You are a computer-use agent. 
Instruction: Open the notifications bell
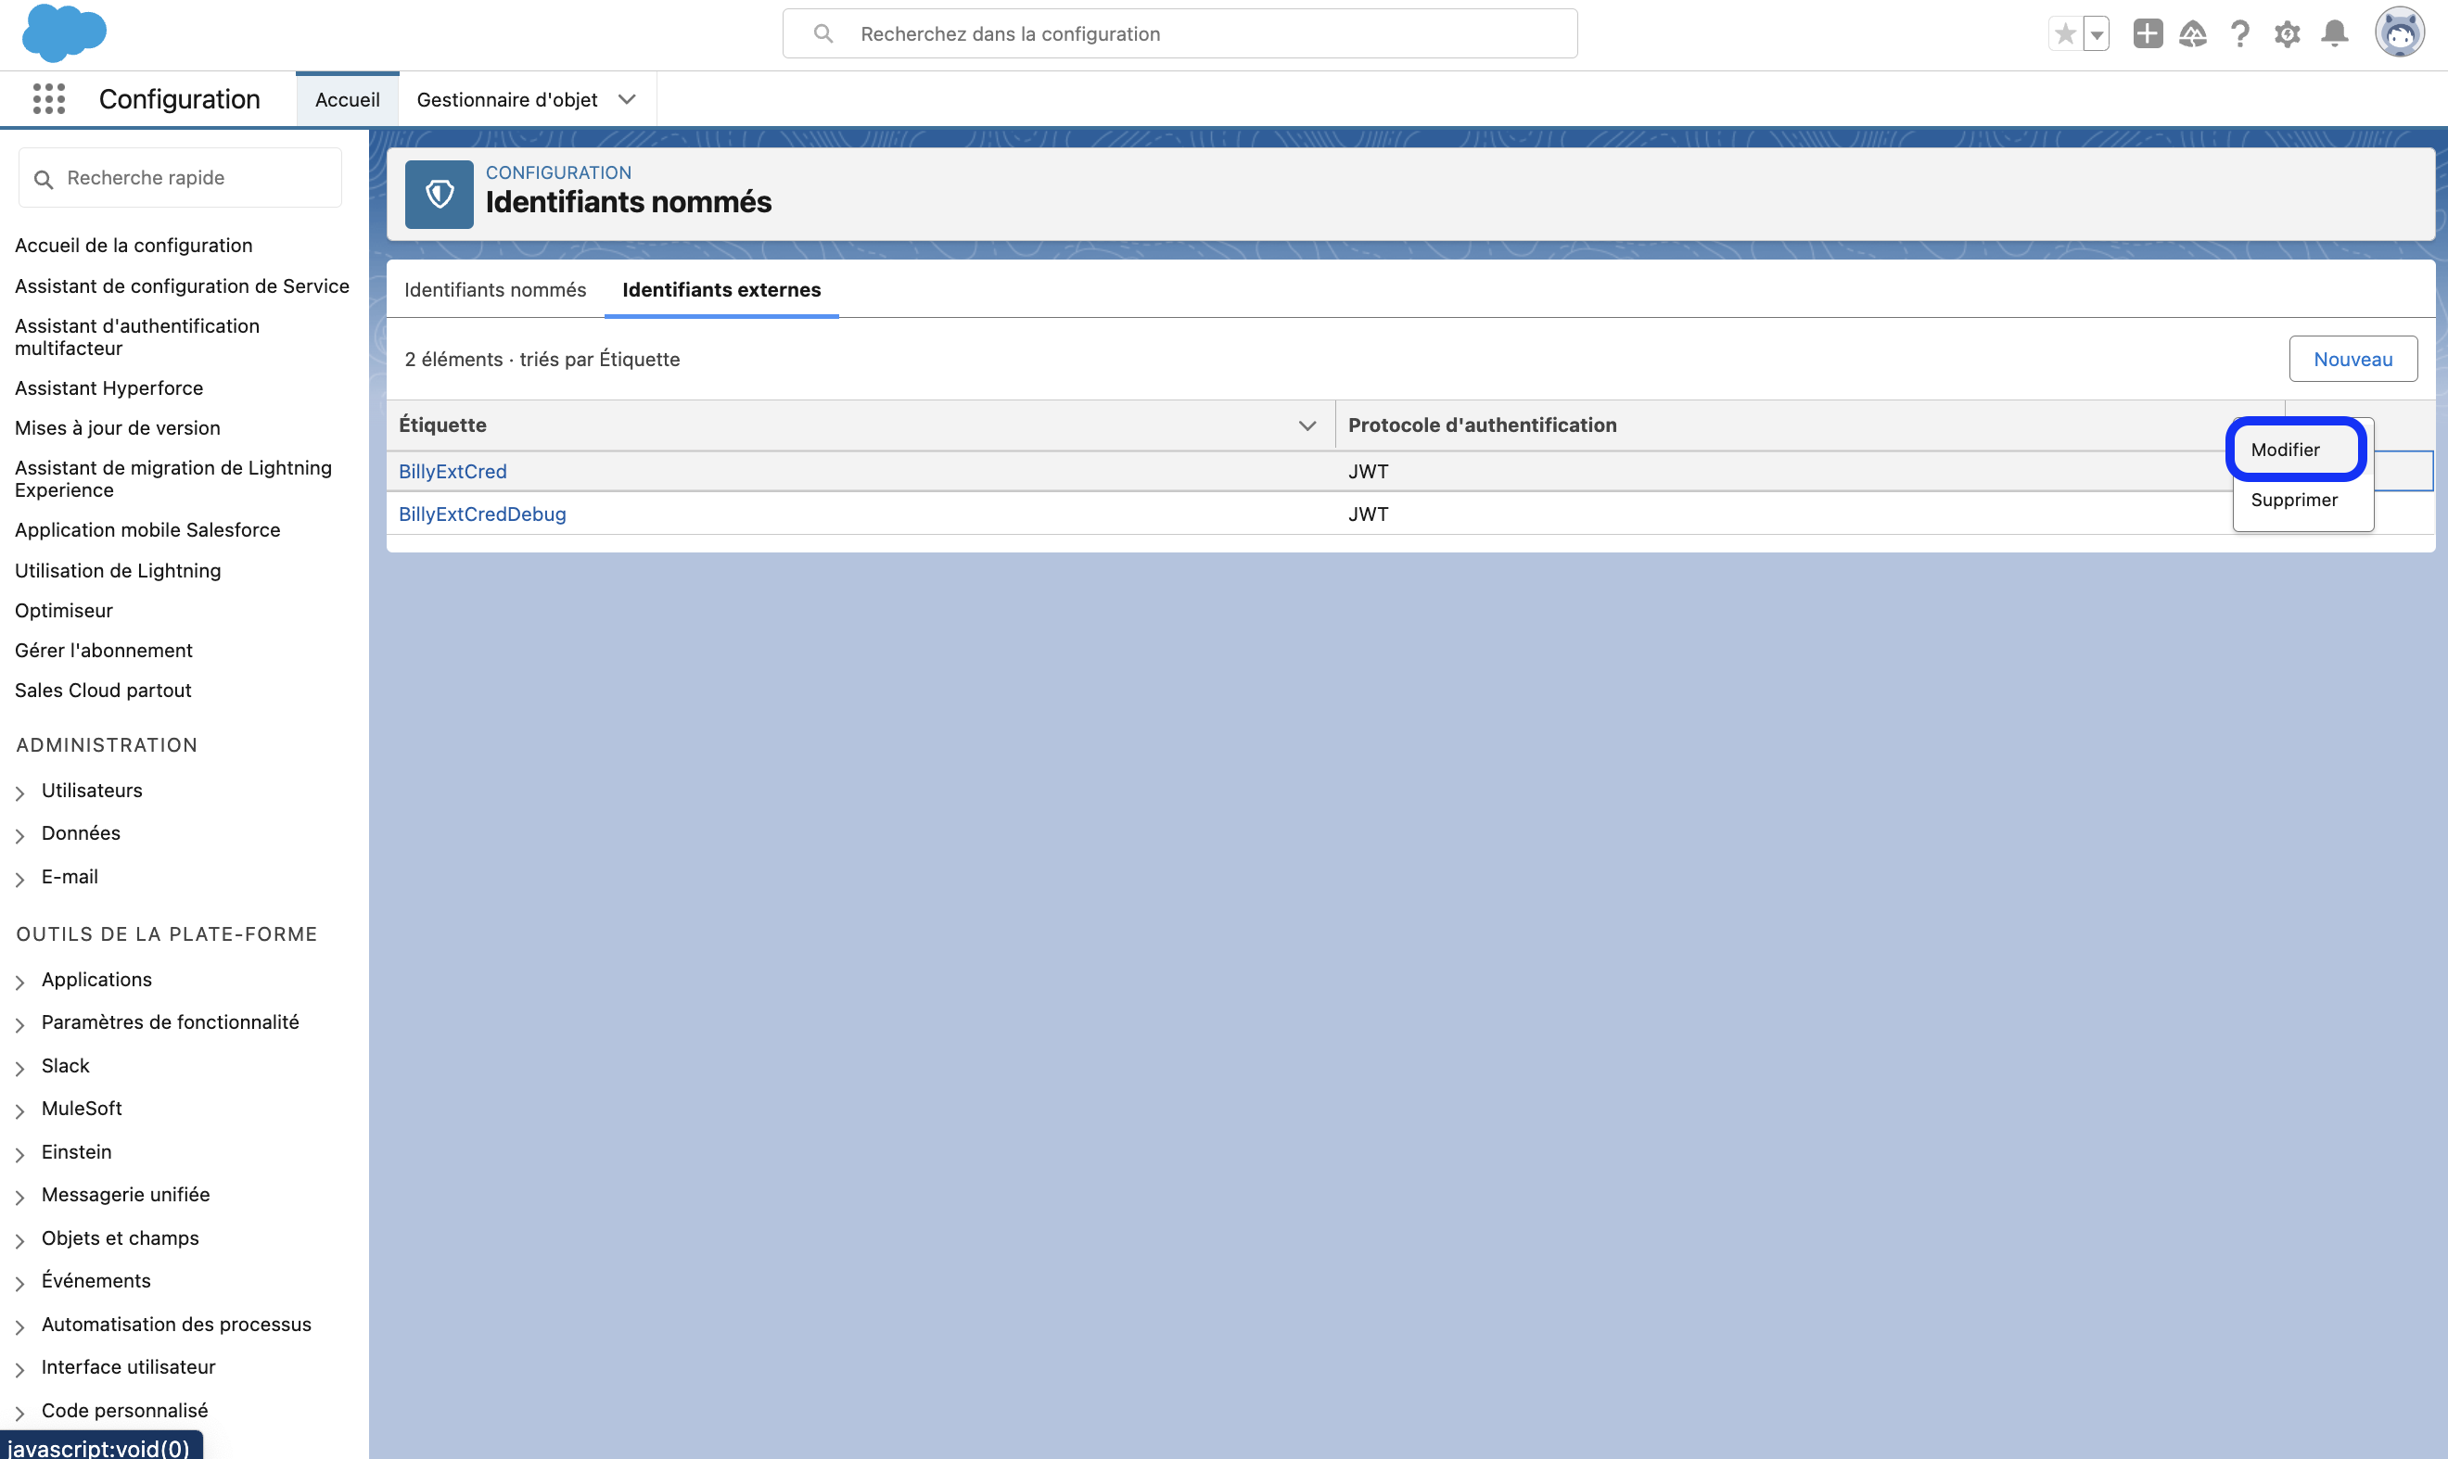tap(2335, 33)
